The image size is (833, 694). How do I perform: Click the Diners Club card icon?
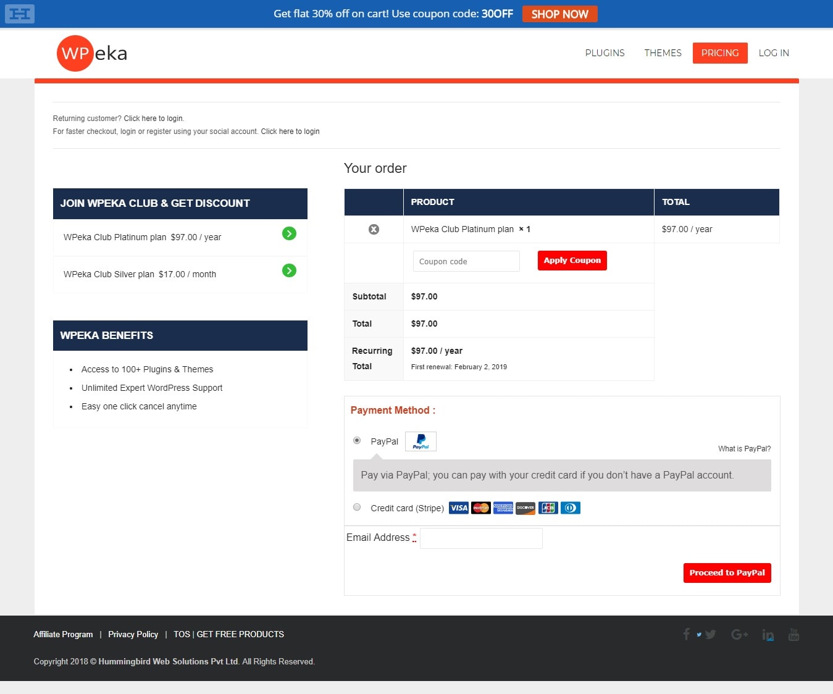tap(570, 508)
